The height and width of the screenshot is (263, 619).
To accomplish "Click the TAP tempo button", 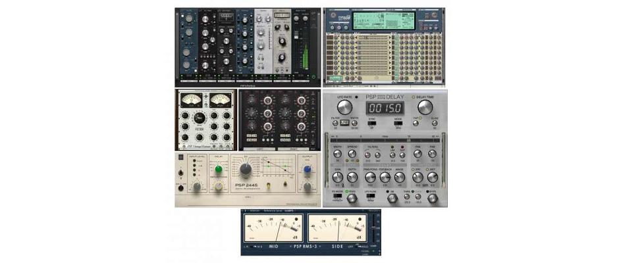I will [416, 124].
